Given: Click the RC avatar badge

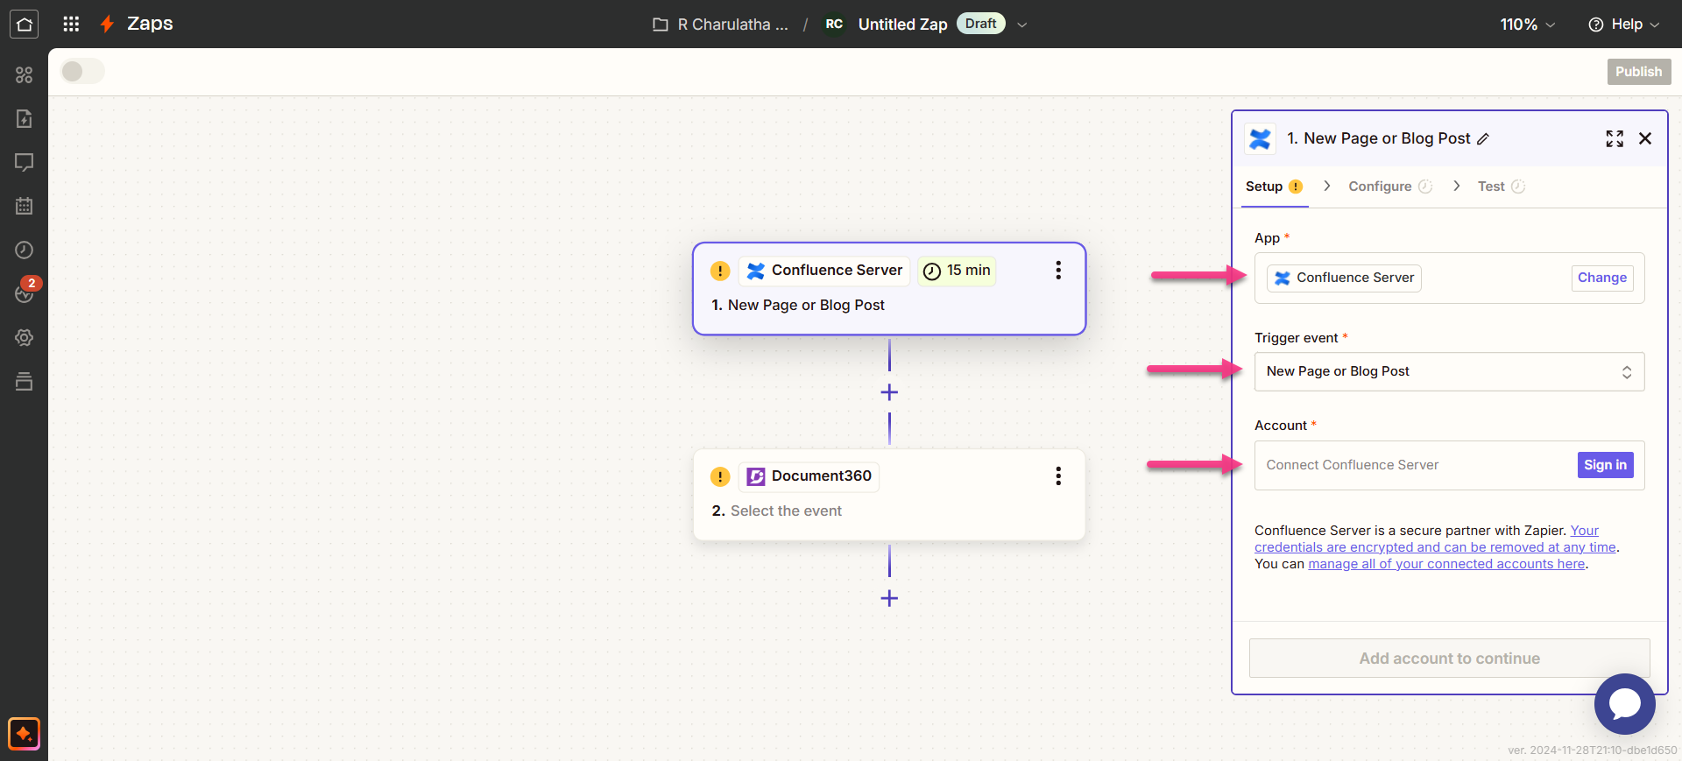Looking at the screenshot, I should [834, 24].
